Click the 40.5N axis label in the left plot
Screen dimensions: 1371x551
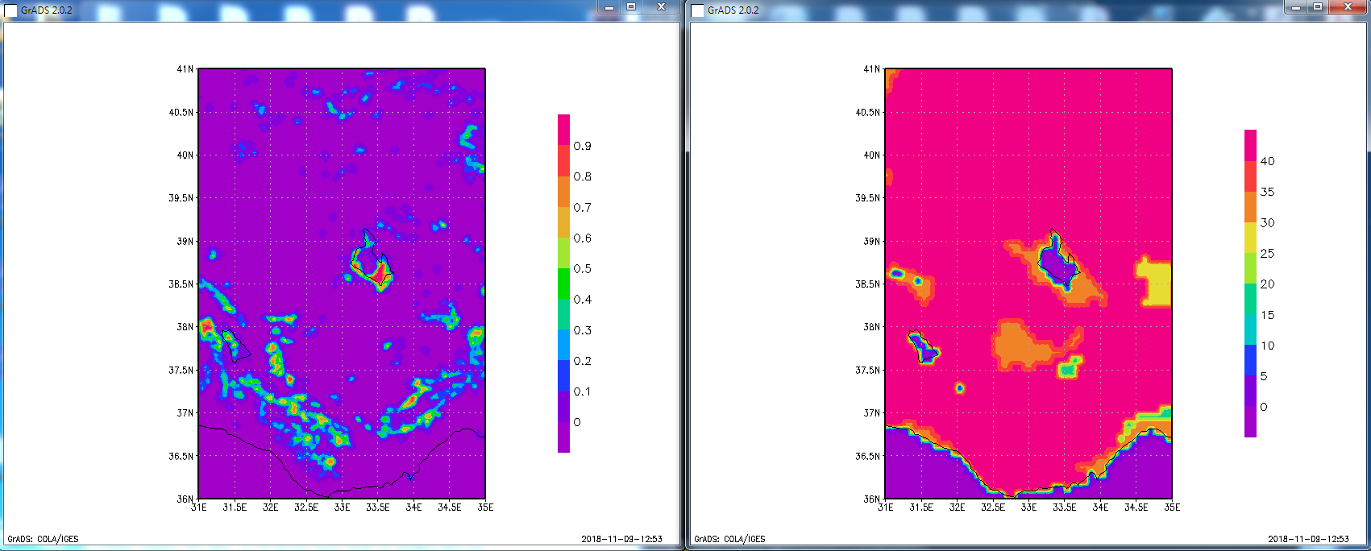[x=181, y=112]
